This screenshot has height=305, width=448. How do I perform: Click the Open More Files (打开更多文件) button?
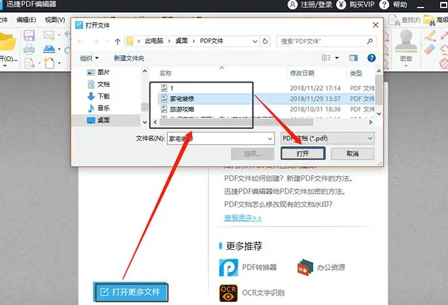click(x=131, y=292)
